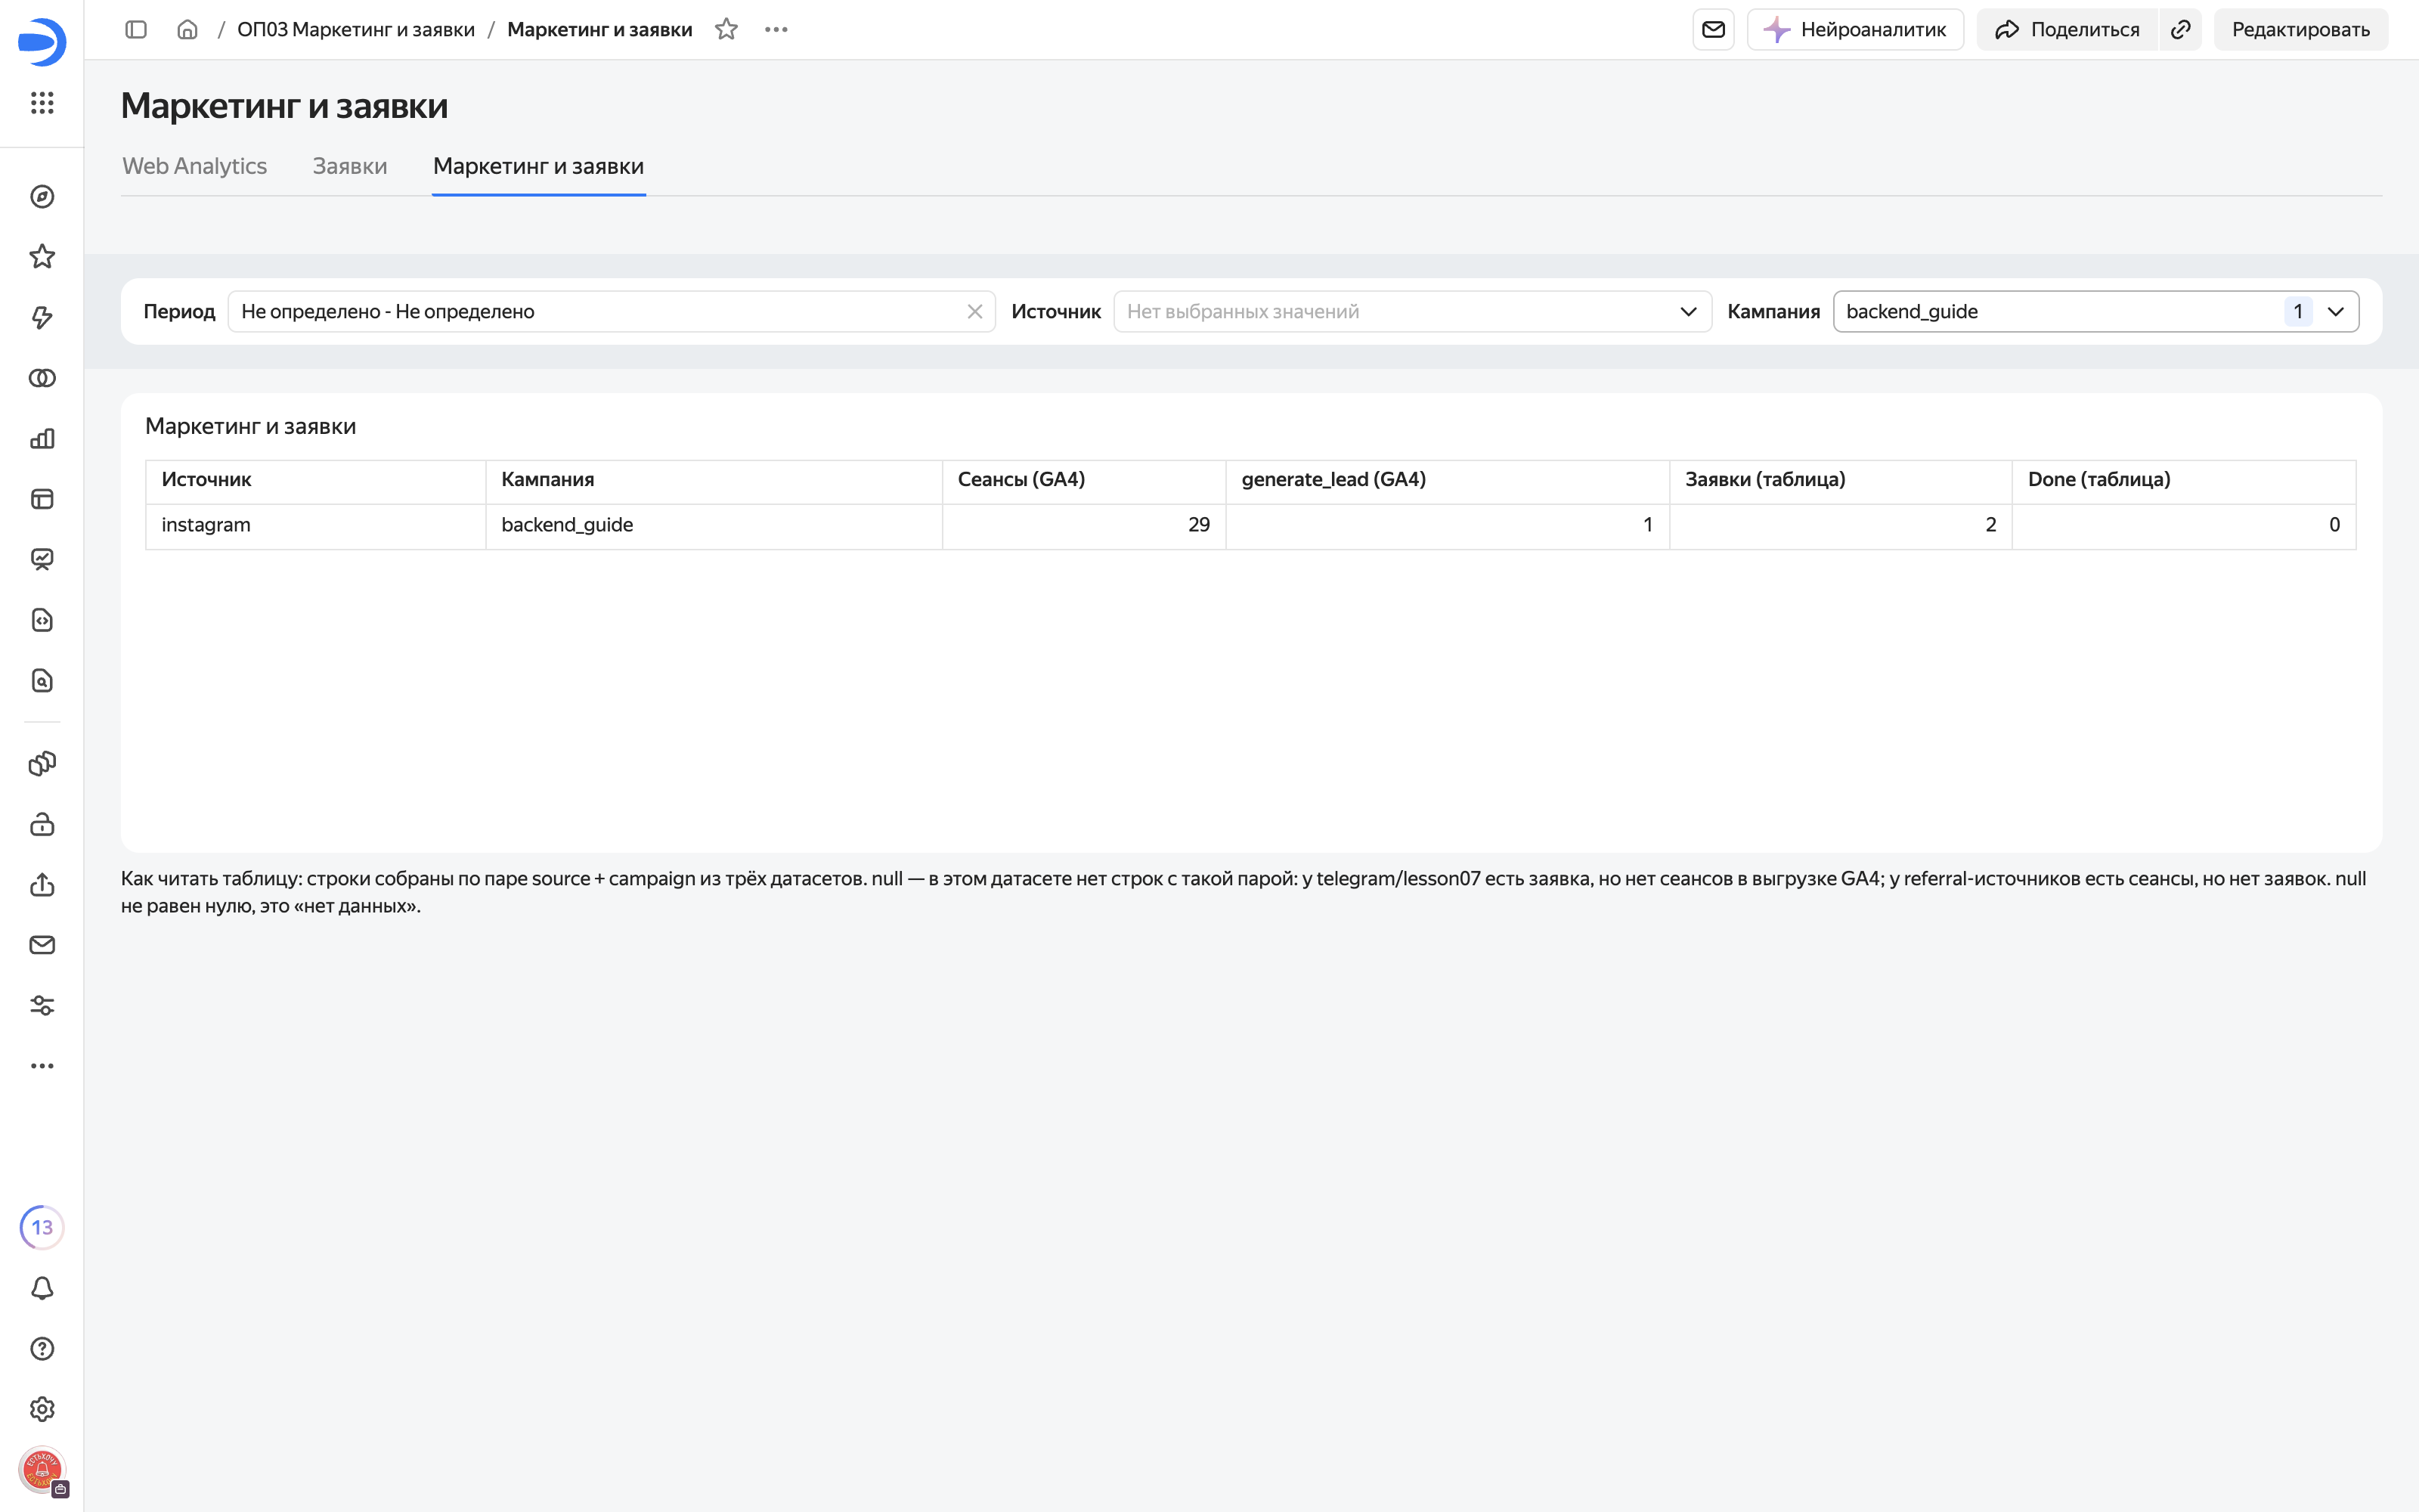The width and height of the screenshot is (2419, 1512).
Task: Click the sidebar mail envelope icon
Action: coord(42,945)
